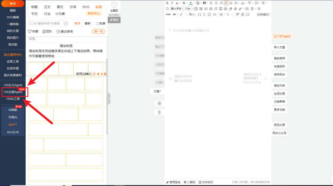Toggle the 推荐 recommended sort

(x=77, y=23)
